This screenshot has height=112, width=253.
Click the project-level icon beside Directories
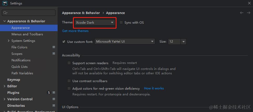[x=54, y=106]
